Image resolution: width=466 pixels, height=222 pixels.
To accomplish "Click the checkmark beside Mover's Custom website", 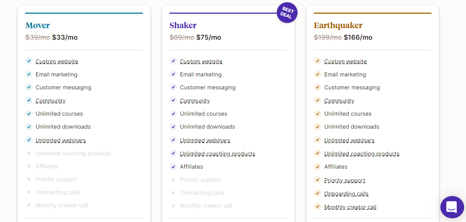I will tap(29, 61).
